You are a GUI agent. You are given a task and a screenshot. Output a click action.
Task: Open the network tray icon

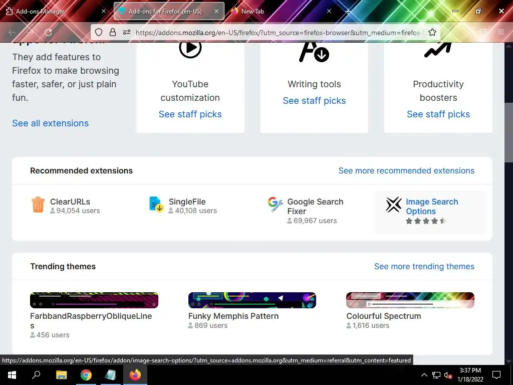click(x=436, y=375)
